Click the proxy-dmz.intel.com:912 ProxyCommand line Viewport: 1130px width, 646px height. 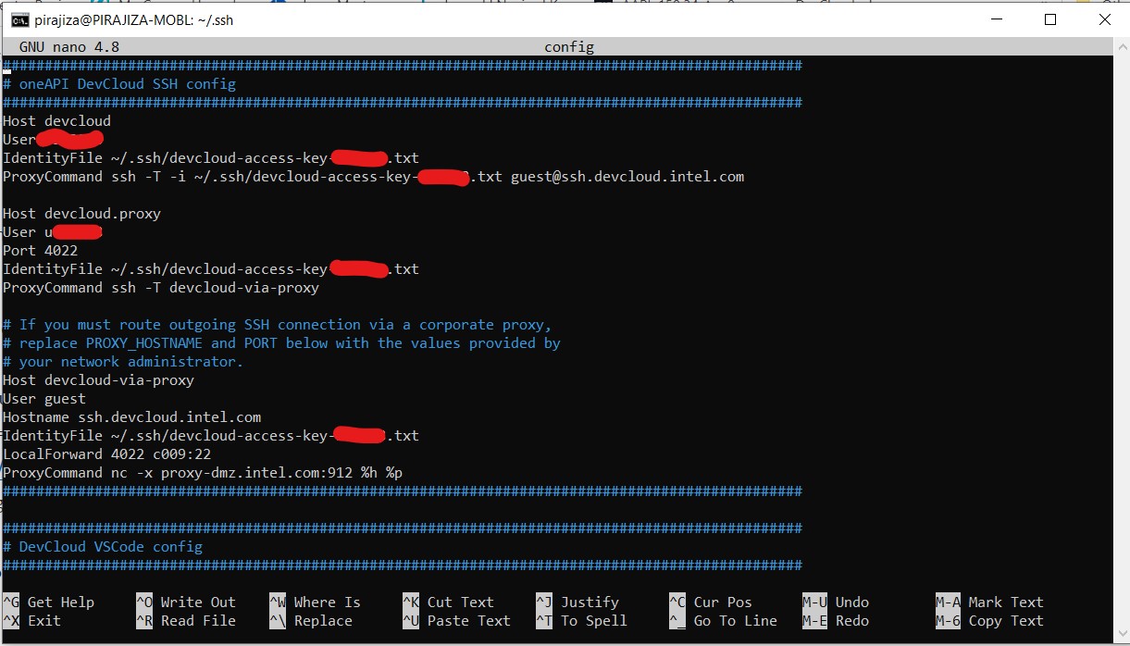(202, 473)
